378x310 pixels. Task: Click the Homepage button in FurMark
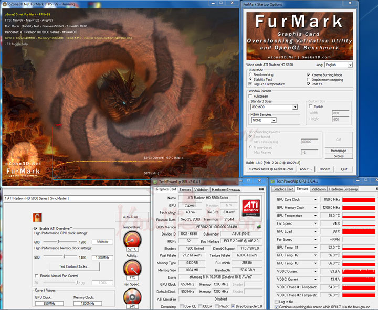[x=339, y=151]
